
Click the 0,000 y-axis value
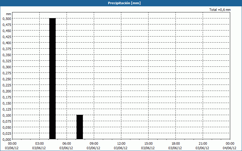coord(7,140)
